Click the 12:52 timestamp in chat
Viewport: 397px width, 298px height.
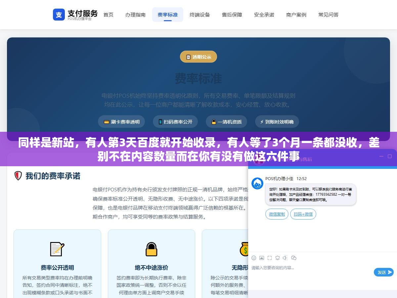pyautogui.click(x=301, y=178)
